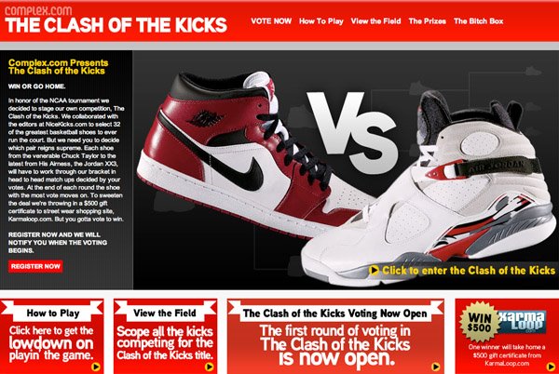Open The Bitch Box navigation item
The image size is (559, 374).
[479, 21]
